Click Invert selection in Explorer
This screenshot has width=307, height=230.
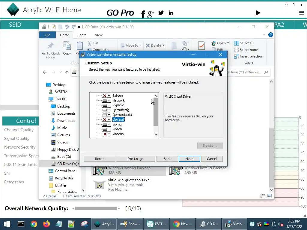(x=249, y=56)
